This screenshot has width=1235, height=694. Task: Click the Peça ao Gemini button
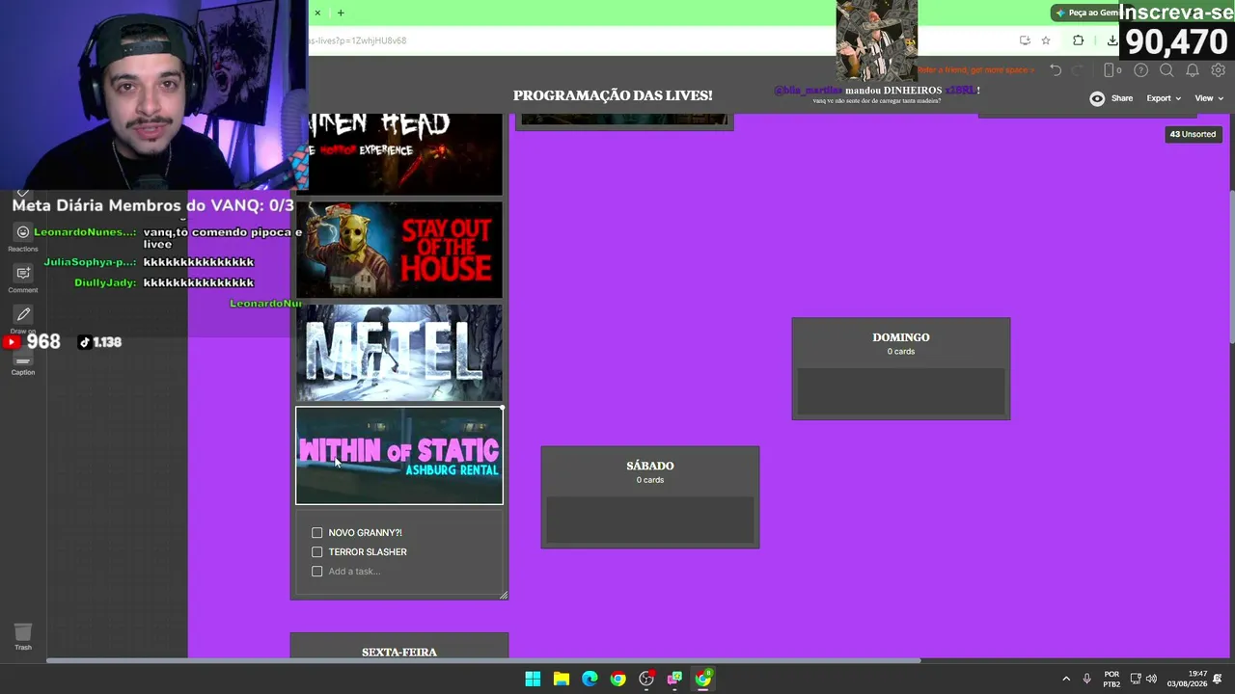pyautogui.click(x=1084, y=13)
